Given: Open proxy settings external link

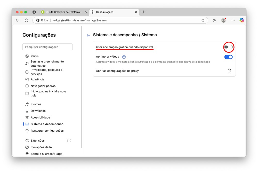Looking at the screenshot, I should (229, 71).
